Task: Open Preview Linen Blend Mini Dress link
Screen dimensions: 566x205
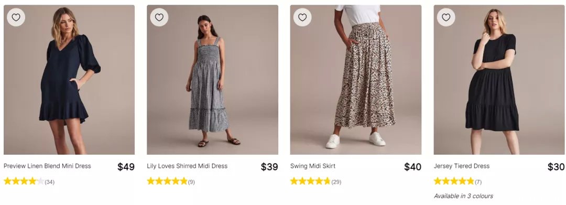Action: point(47,166)
